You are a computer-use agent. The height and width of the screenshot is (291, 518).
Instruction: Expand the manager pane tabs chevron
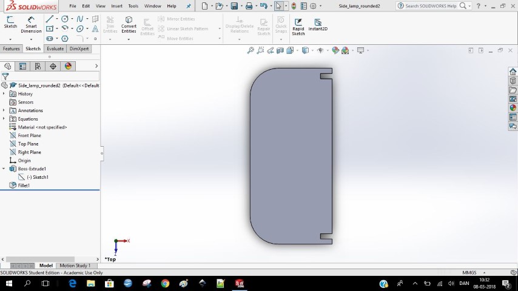pyautogui.click(x=96, y=66)
